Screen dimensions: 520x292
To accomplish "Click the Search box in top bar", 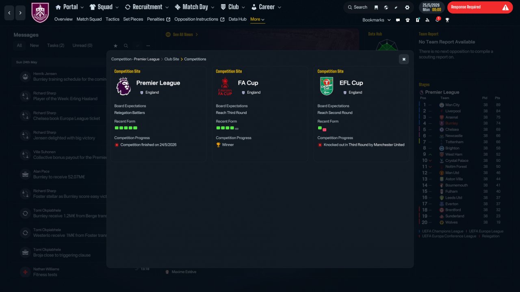I will (x=357, y=7).
